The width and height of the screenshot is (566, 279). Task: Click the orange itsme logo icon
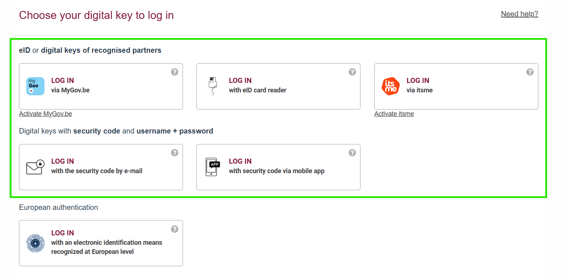tap(390, 86)
